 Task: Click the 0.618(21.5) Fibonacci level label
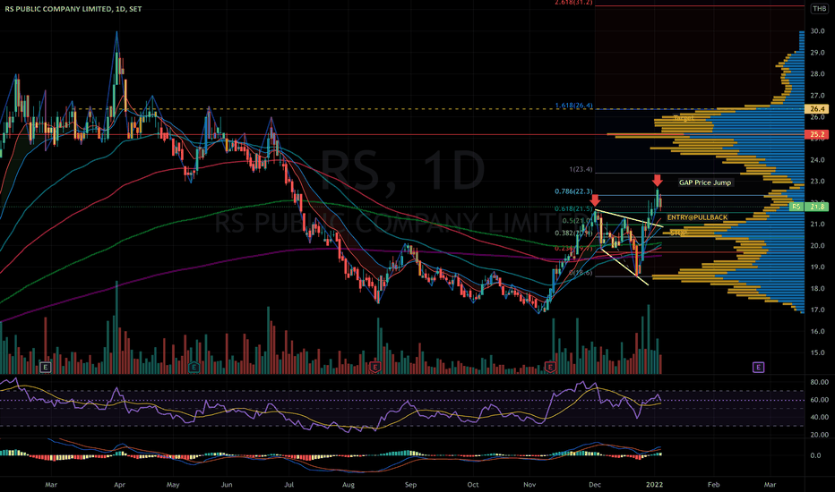point(573,209)
